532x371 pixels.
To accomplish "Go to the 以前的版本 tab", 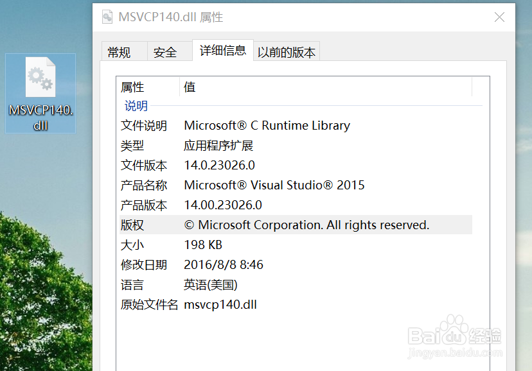I will 287,52.
